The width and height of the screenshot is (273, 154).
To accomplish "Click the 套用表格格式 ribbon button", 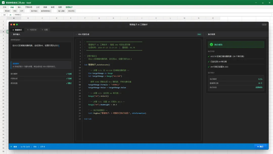I will coord(46,11).
